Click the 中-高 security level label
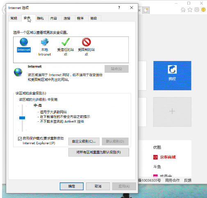207x198 pixels. (x=38, y=105)
